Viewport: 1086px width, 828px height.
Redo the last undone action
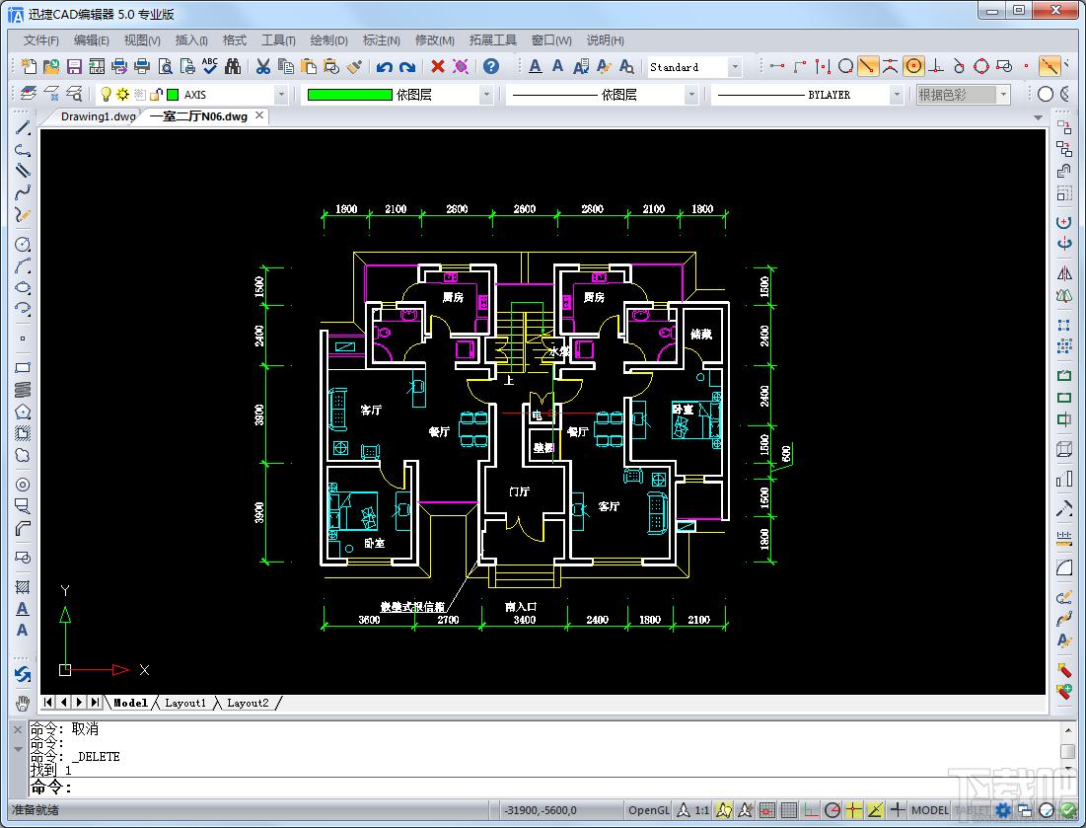coord(407,66)
